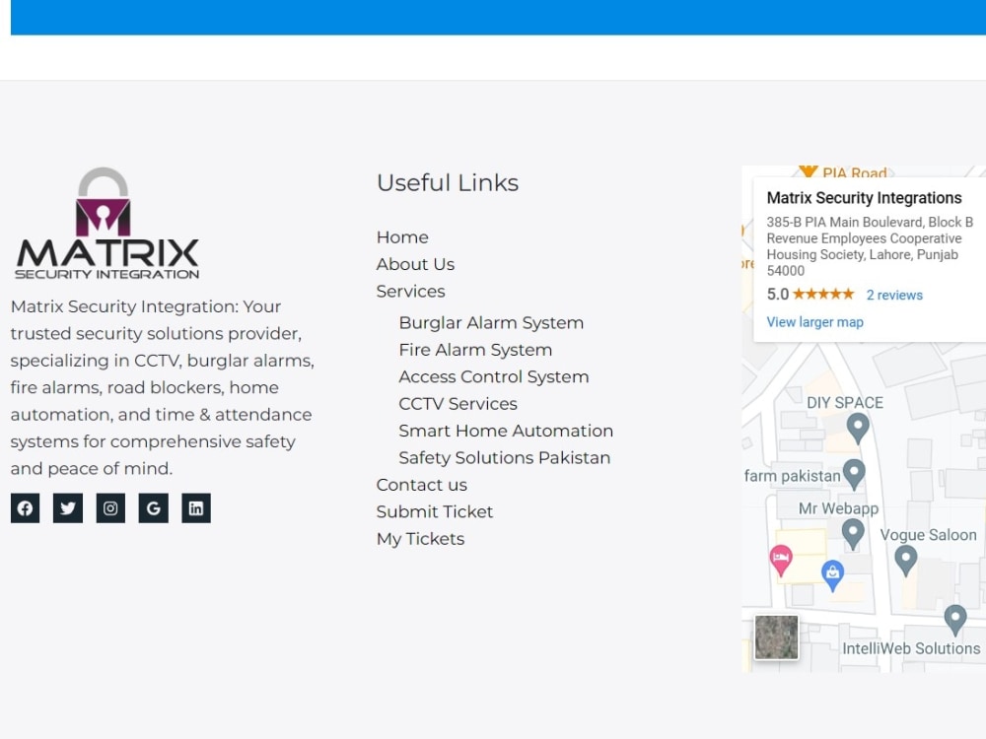Click the Matrix Security Integrations map title
The height and width of the screenshot is (739, 986).
pyautogui.click(x=864, y=198)
